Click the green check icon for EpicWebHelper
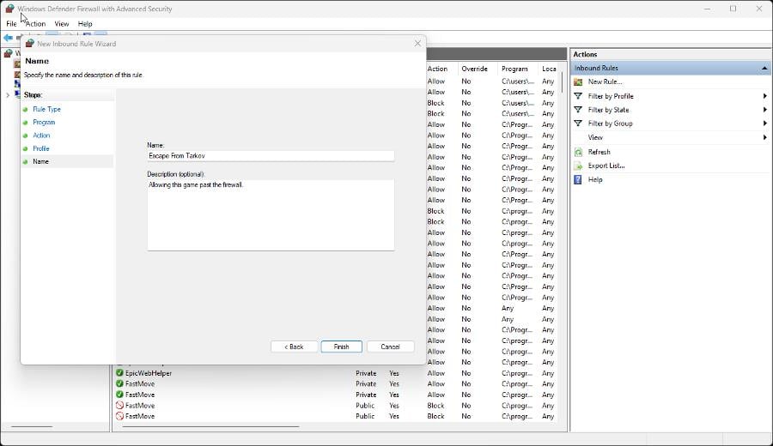773x446 pixels. 119,373
